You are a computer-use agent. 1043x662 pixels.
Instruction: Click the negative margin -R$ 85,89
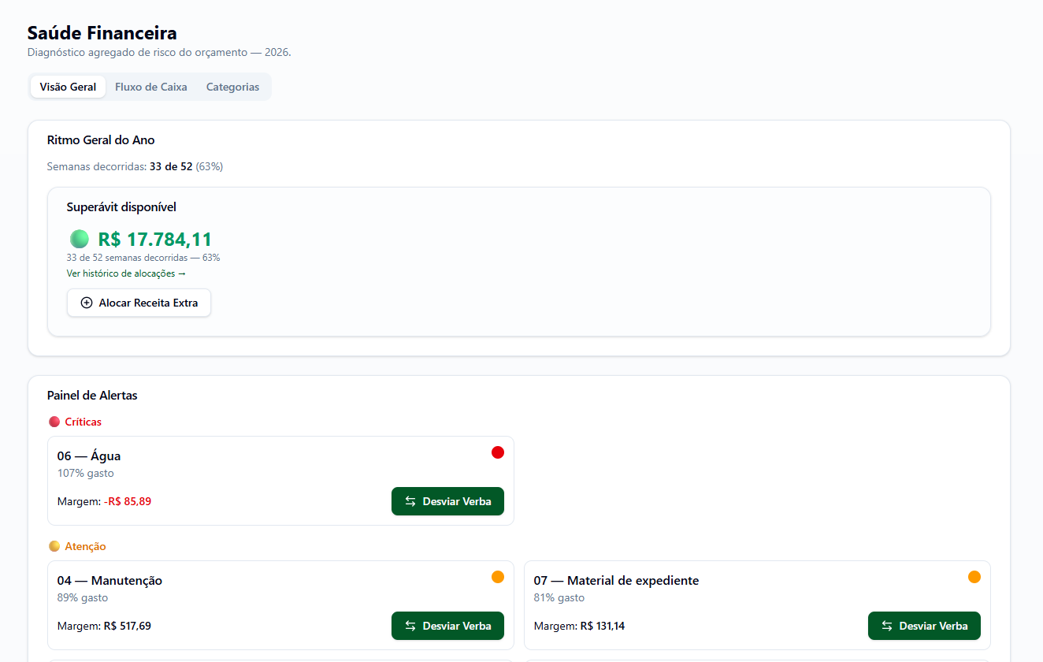128,501
